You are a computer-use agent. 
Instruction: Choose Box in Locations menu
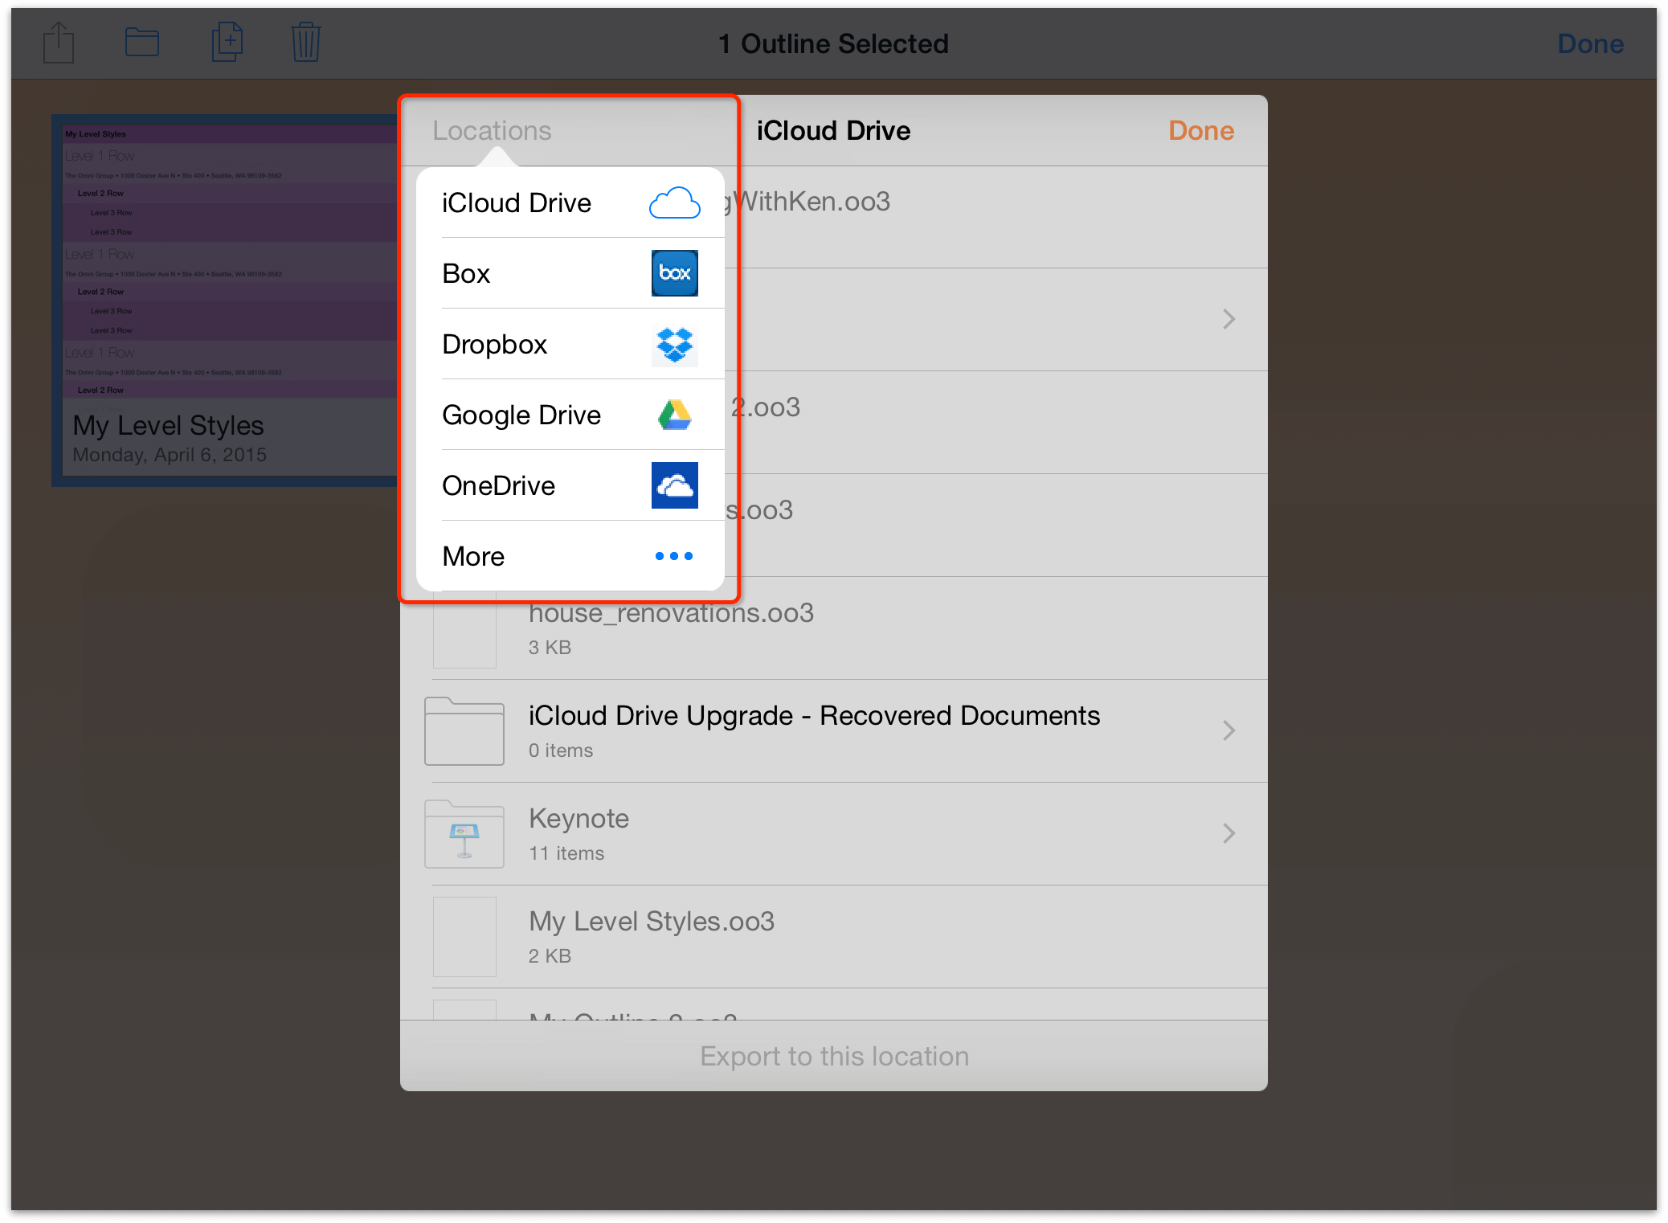point(570,273)
